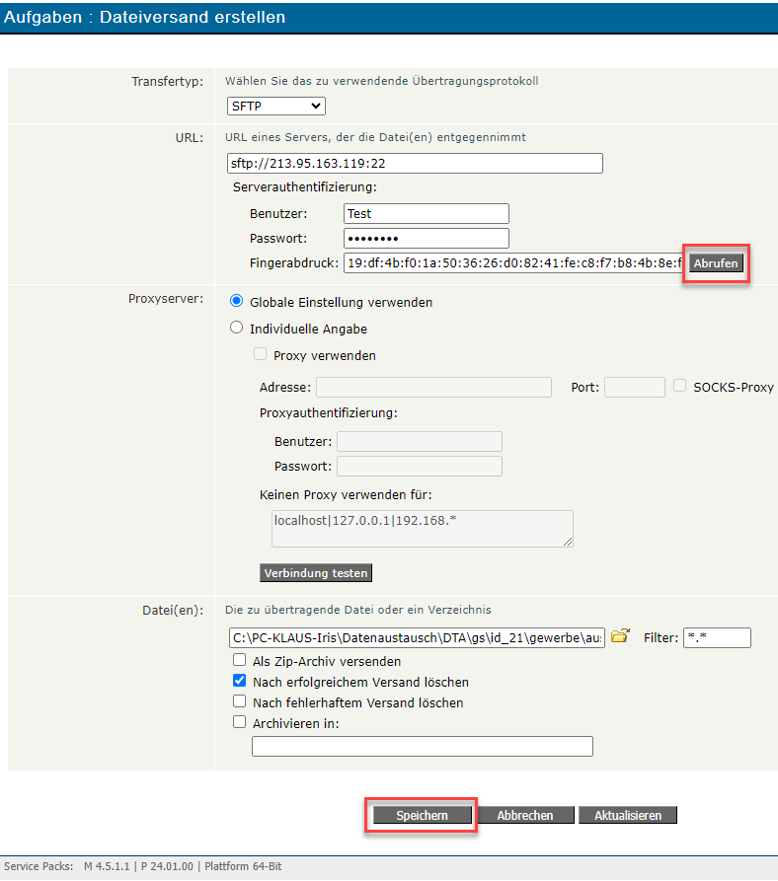The image size is (778, 881).
Task: Click the 'Archivieren in' path field
Action: click(x=423, y=747)
